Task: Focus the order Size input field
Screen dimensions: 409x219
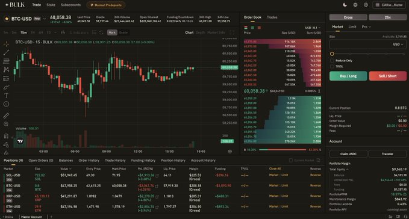Action: click(368, 45)
